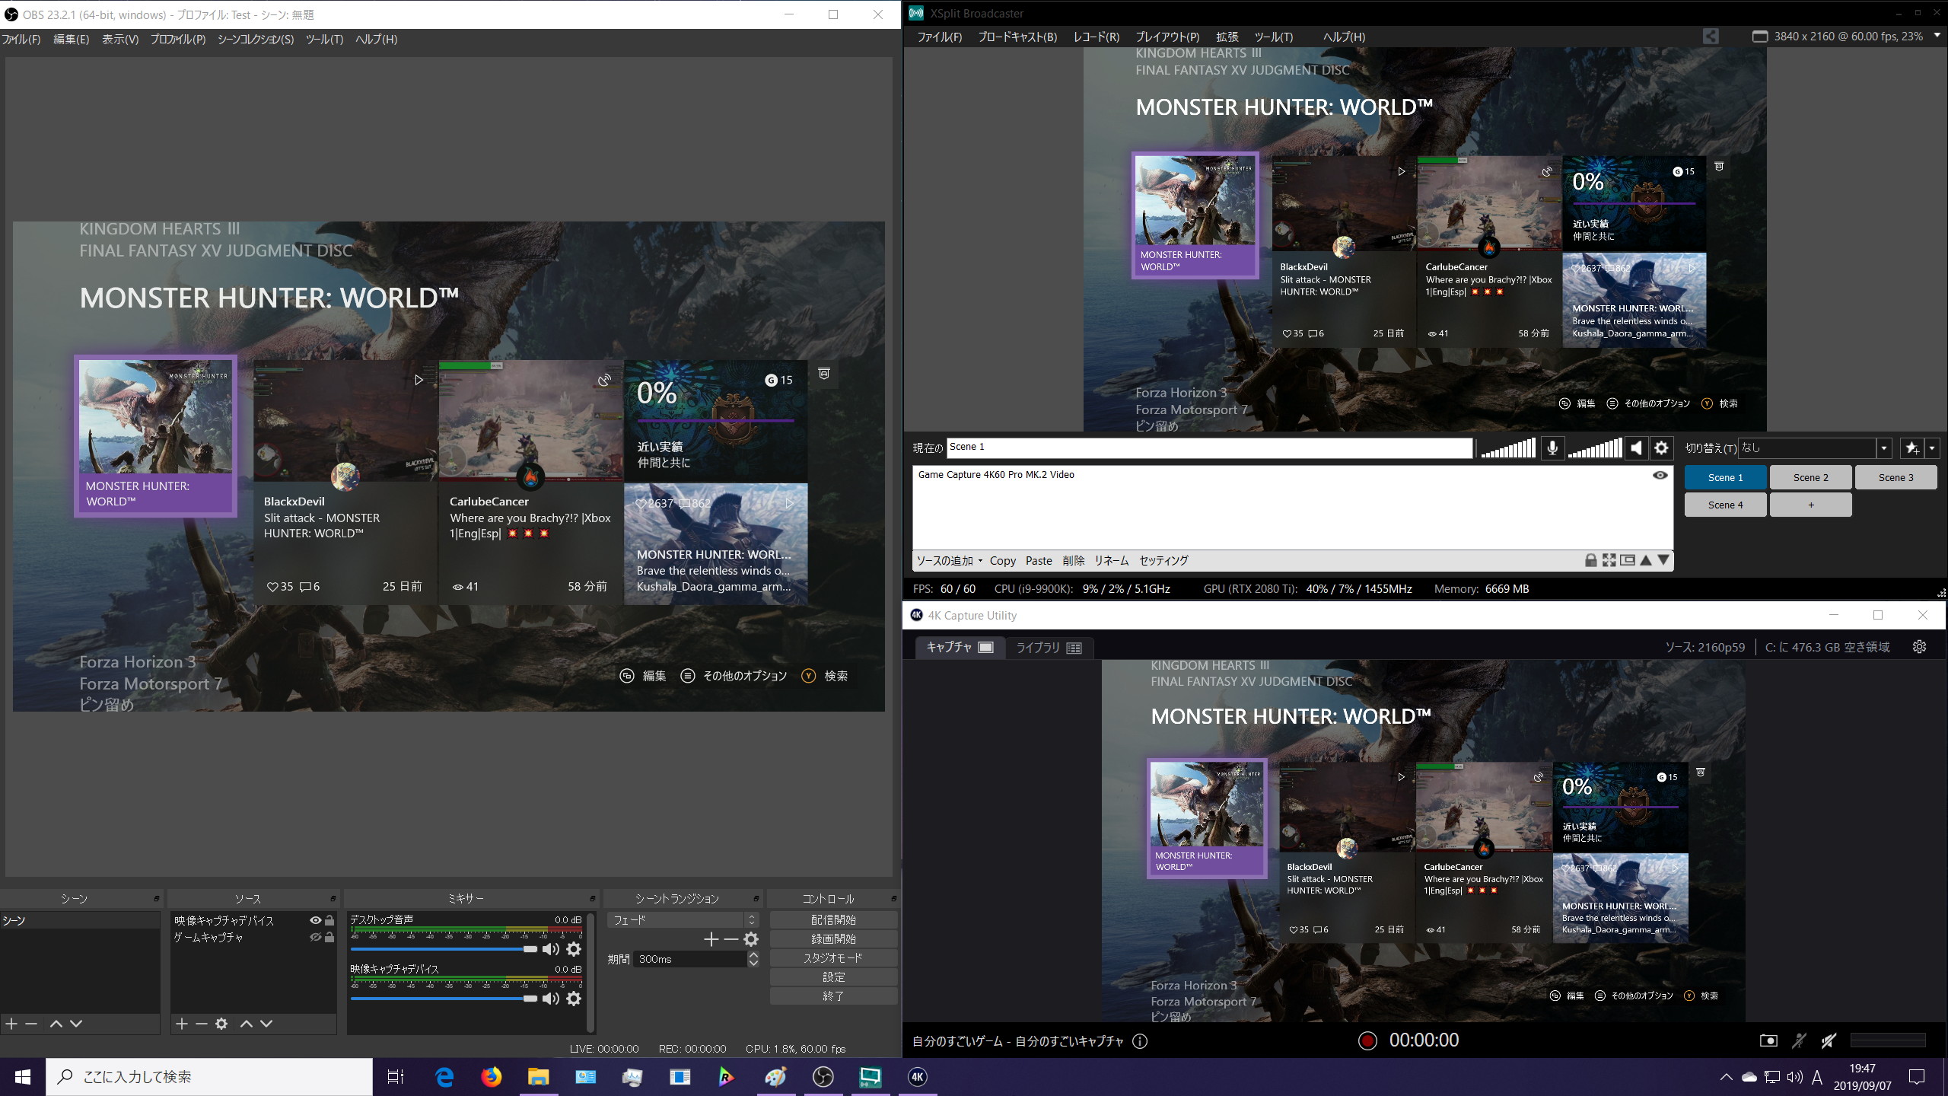
Task: Open 映像キャプチャデバイス mixer settings gear
Action: (575, 999)
